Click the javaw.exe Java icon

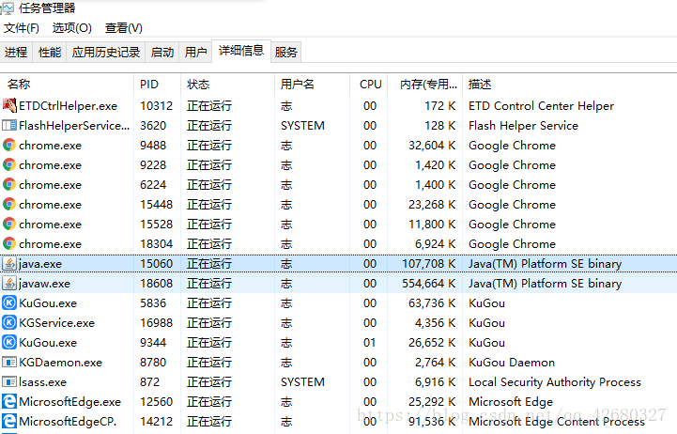(x=9, y=284)
